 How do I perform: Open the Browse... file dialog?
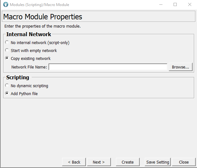180,67
